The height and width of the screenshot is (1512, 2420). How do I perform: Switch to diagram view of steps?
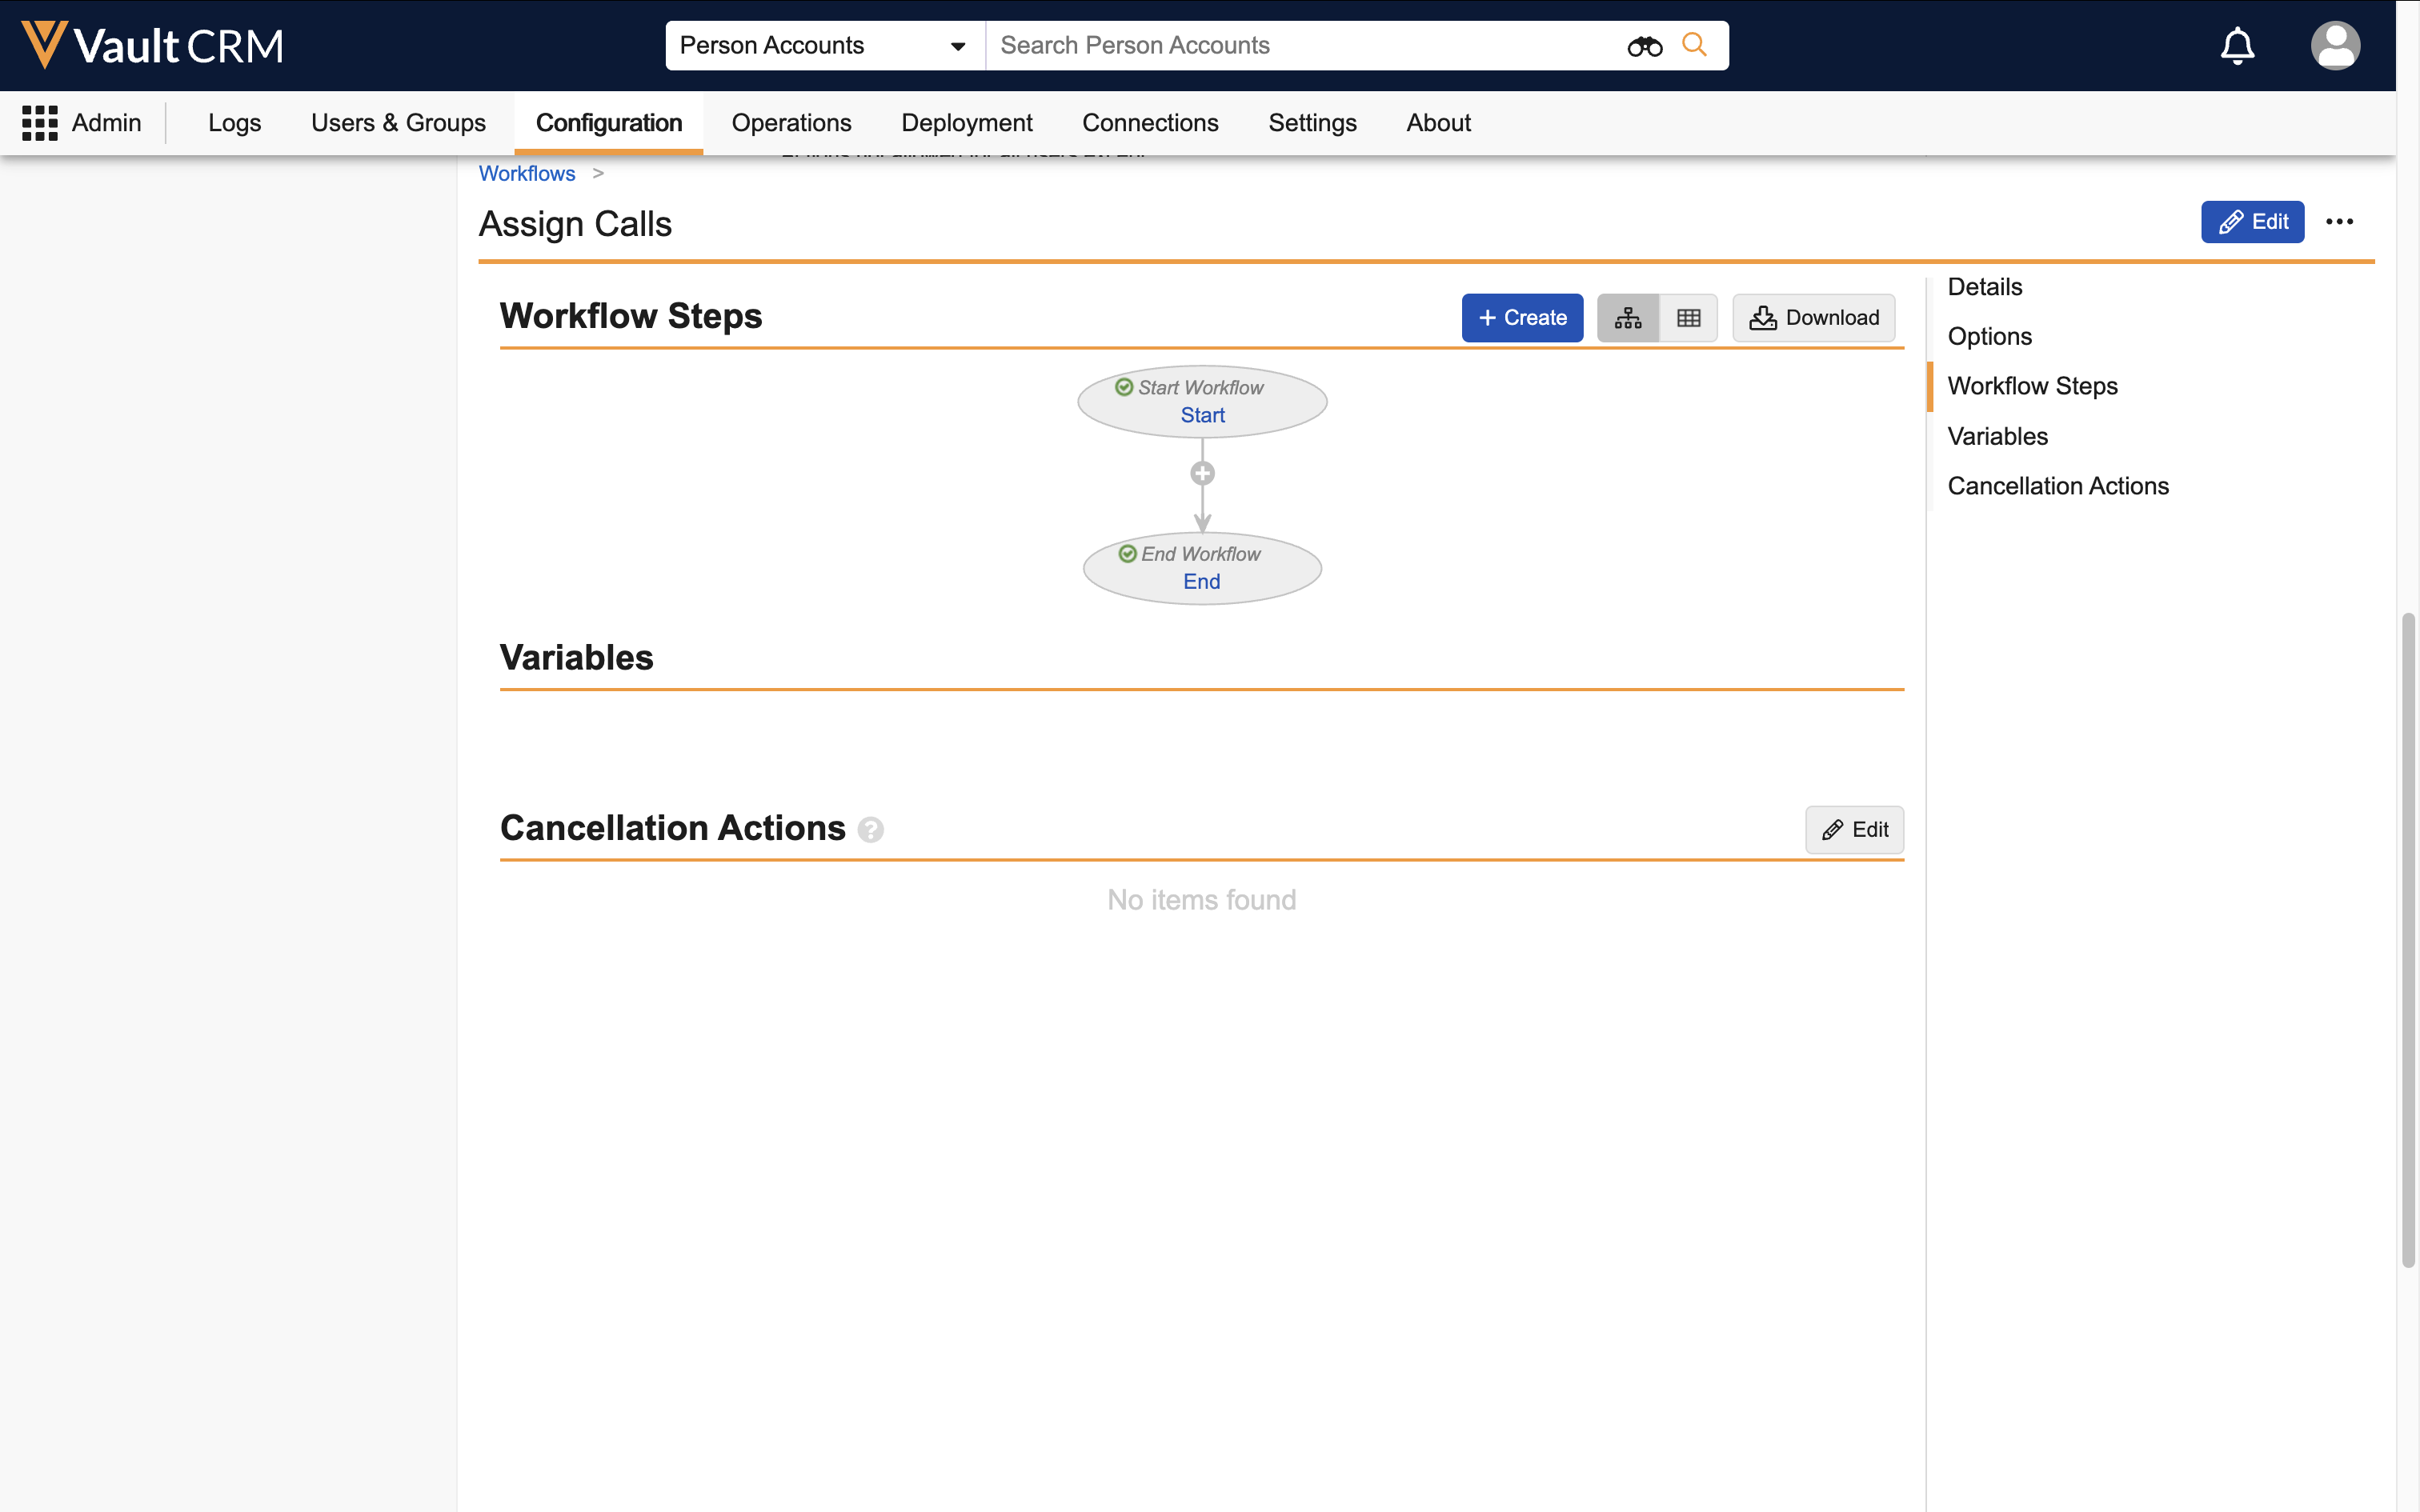[x=1628, y=318]
